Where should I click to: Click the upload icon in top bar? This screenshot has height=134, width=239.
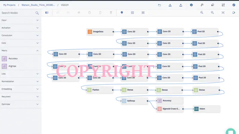point(181,5)
